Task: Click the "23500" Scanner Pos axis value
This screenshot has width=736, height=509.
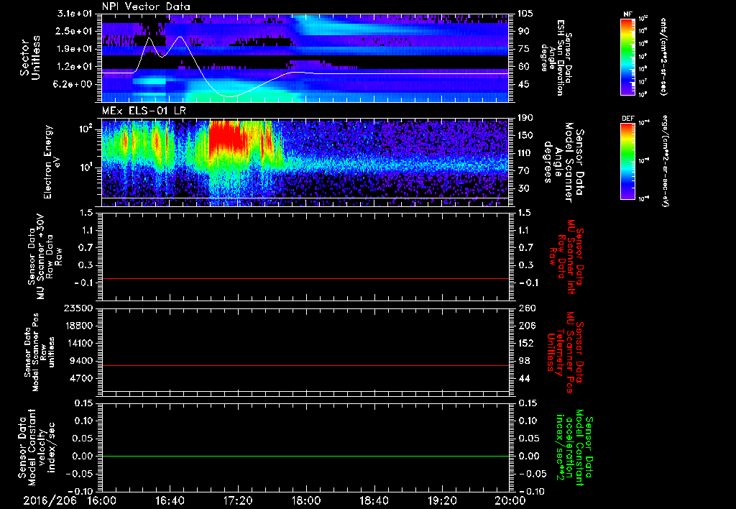Action: coord(79,308)
